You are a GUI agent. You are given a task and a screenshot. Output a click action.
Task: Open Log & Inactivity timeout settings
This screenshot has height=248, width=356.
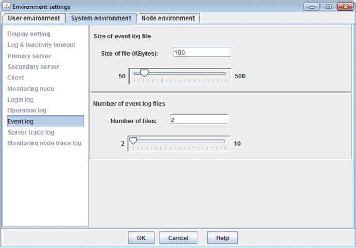41,45
